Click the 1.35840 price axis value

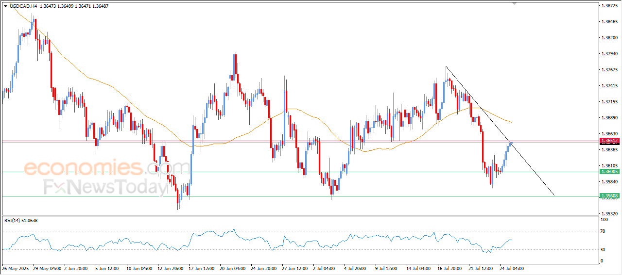pyautogui.click(x=609, y=182)
